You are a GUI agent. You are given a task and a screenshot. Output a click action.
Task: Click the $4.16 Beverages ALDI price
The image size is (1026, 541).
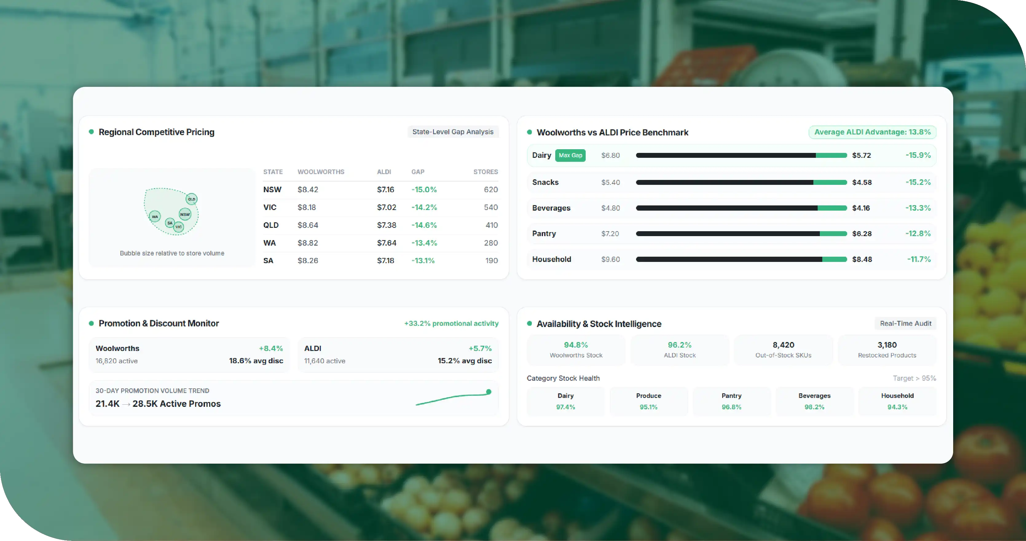click(861, 208)
